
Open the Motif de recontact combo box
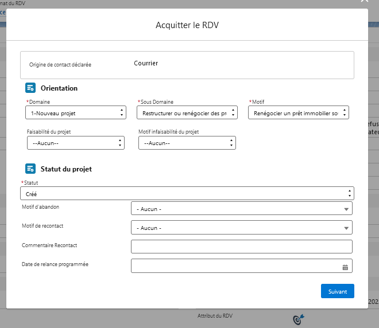point(241,228)
